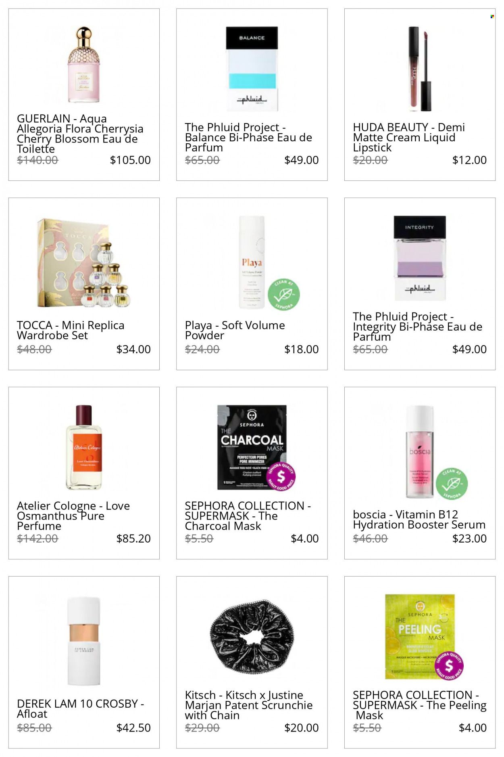The image size is (504, 757).
Task: View the Phluid Project Integrity bottle image
Action: click(420, 258)
